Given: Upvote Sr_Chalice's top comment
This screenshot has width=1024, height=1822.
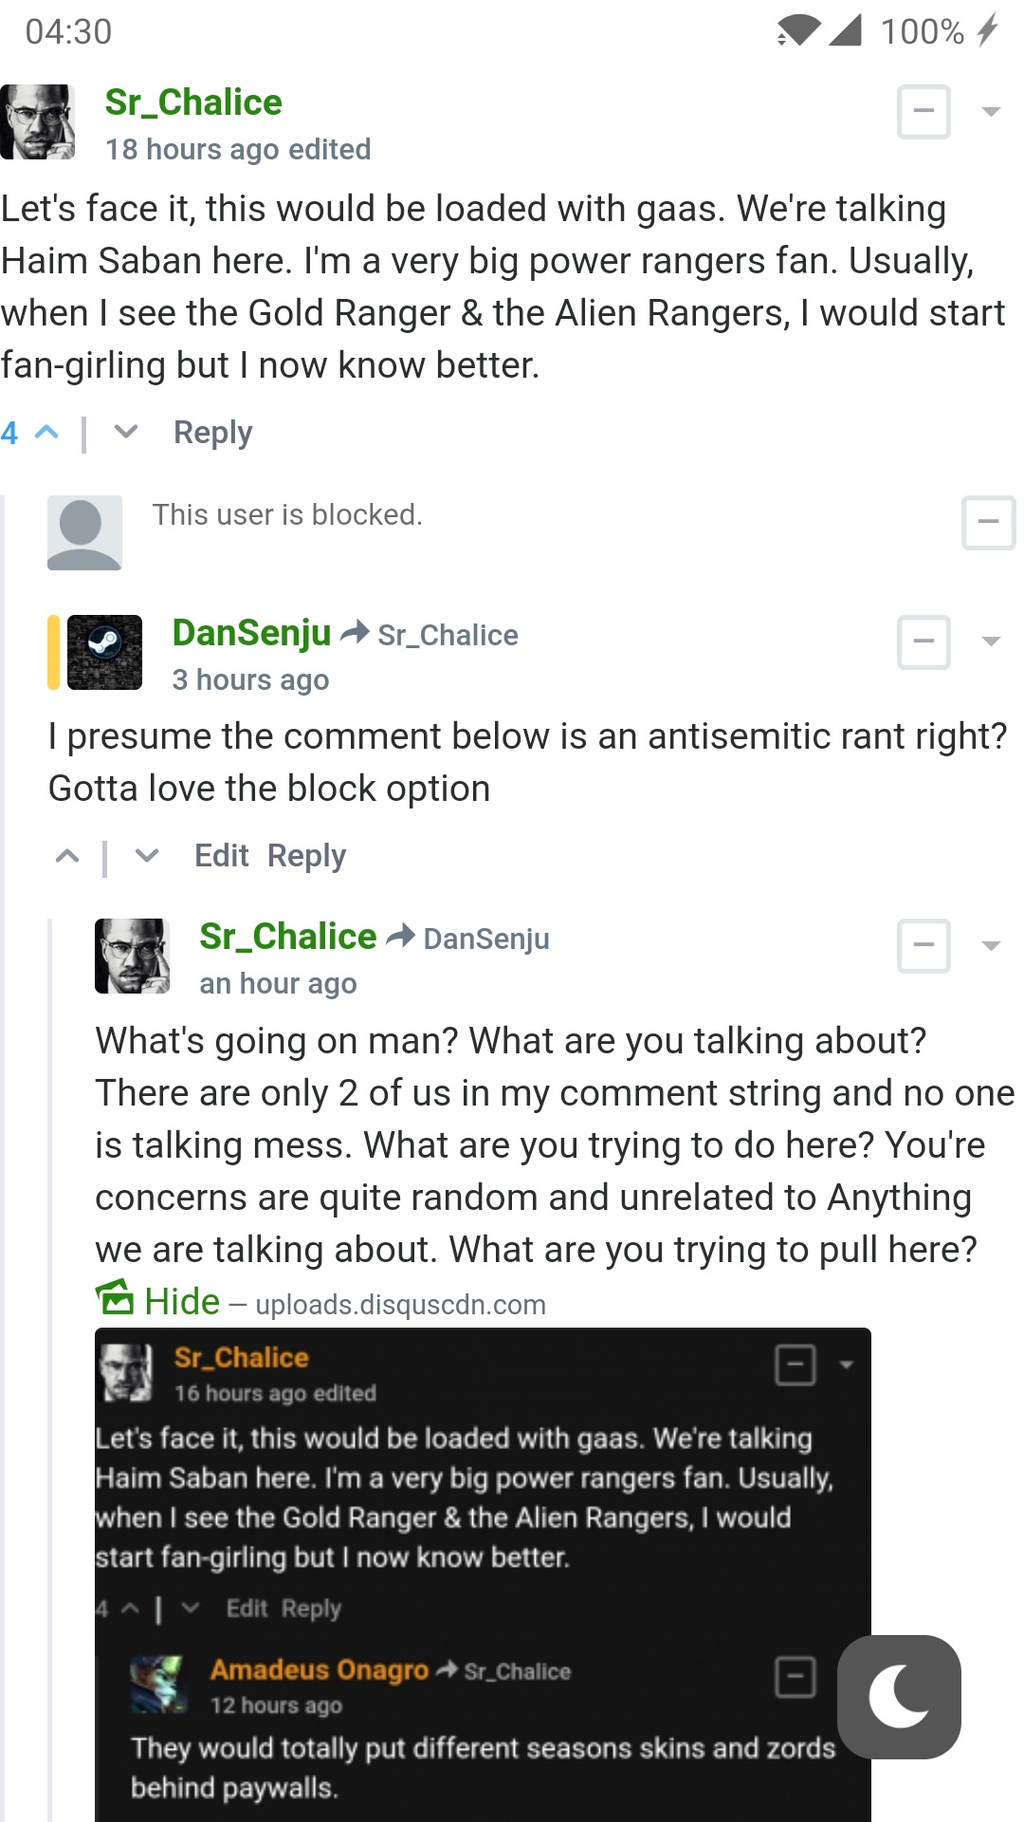Looking at the screenshot, I should click(46, 433).
